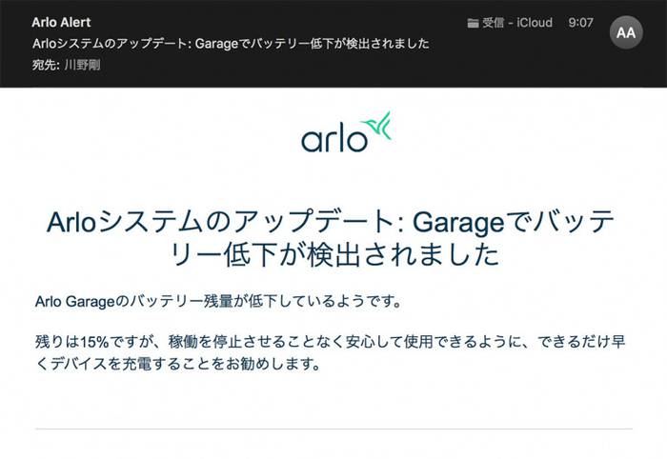
Task: Click the AA sender avatar circle
Action: click(x=626, y=32)
